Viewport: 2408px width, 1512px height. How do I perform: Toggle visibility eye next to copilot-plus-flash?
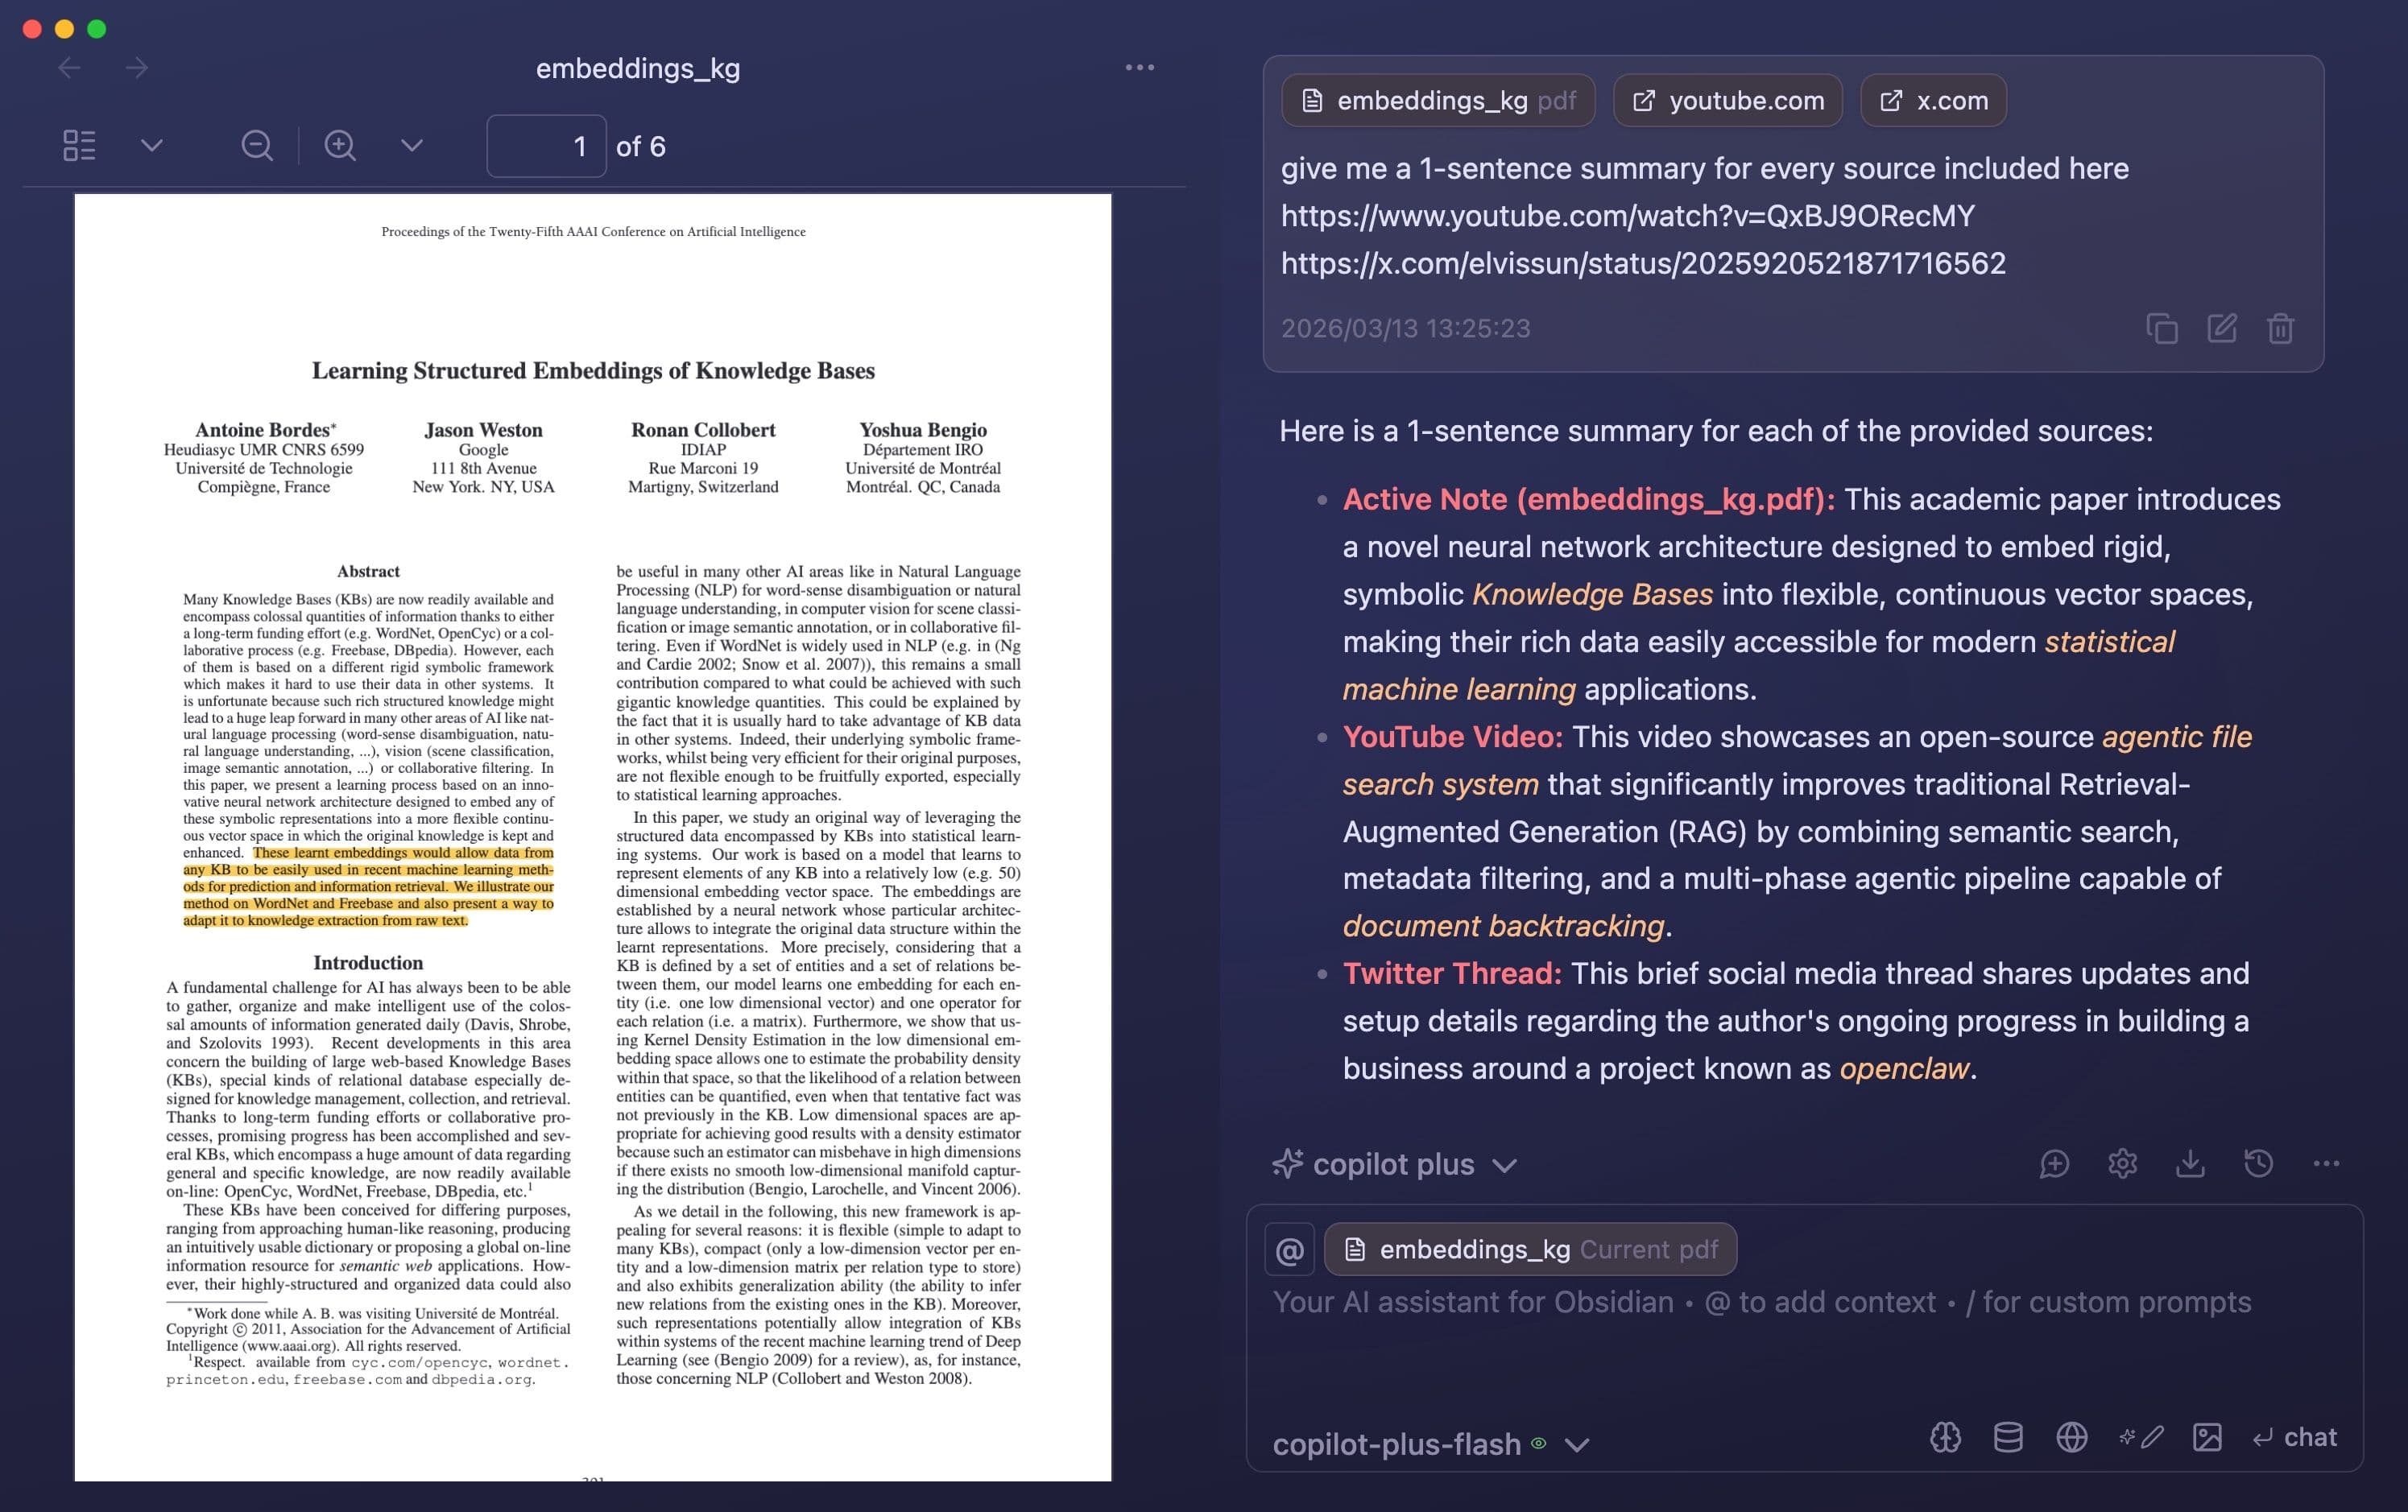[1538, 1444]
